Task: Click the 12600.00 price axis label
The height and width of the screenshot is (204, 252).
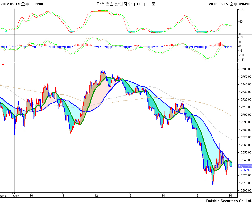Action: tap(245, 190)
